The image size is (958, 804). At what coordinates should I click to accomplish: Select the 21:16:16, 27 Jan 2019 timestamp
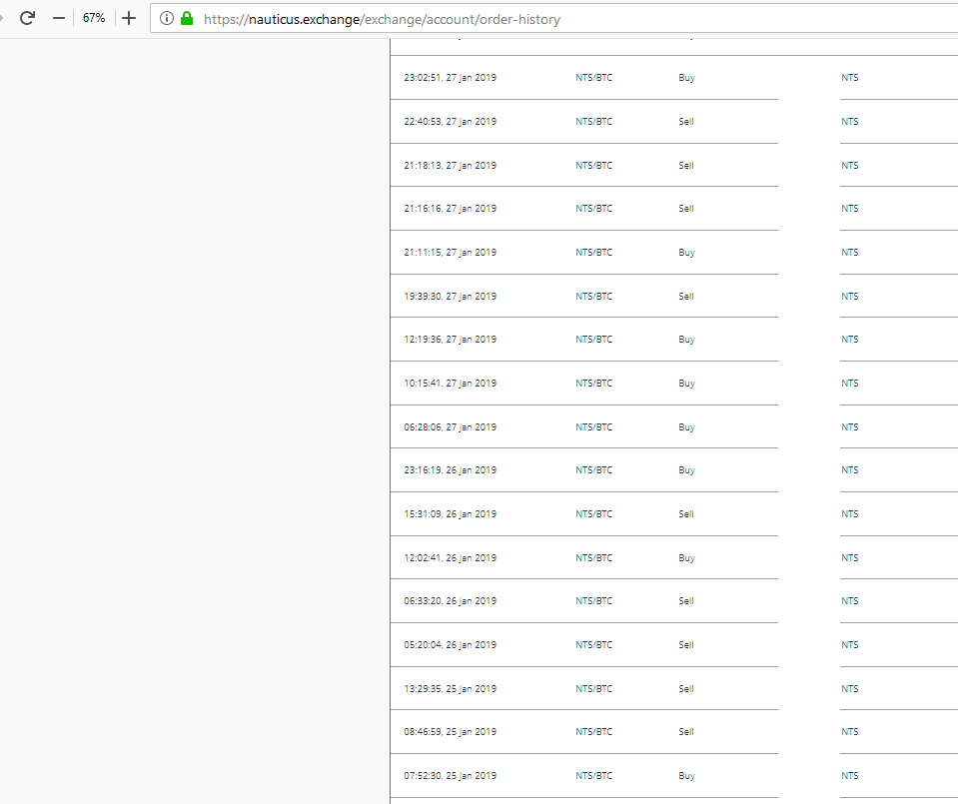pos(450,209)
